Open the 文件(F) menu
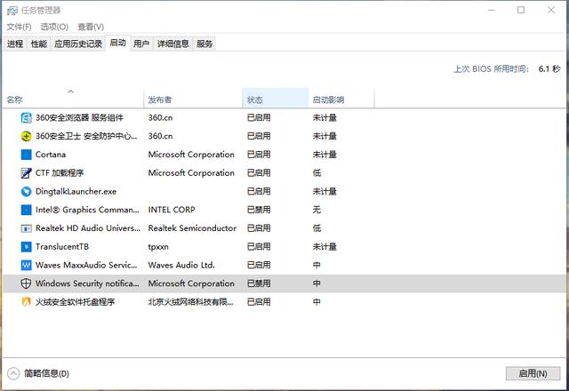 19,27
